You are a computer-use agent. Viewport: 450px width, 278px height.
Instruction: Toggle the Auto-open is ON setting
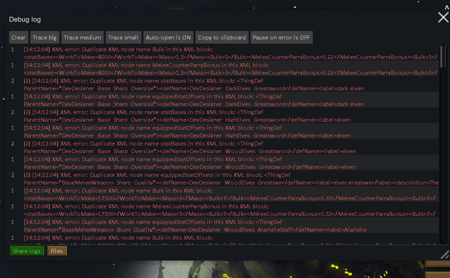(x=168, y=38)
